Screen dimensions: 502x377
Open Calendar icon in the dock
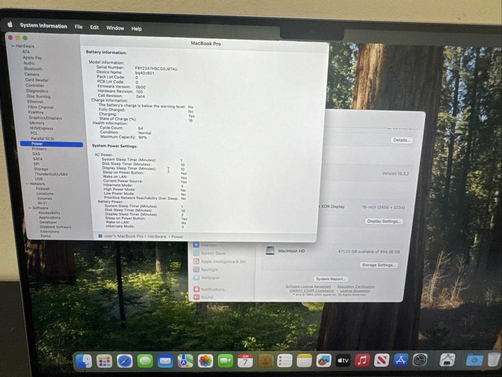(245, 361)
